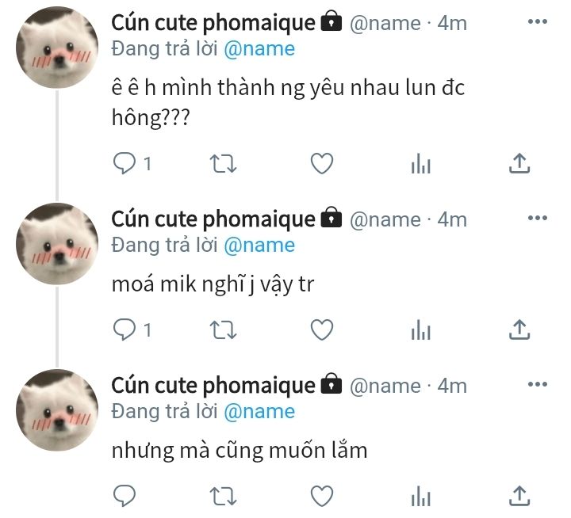Open the dog profile picture of second tweet
This screenshot has height=518, width=571.
click(x=57, y=244)
